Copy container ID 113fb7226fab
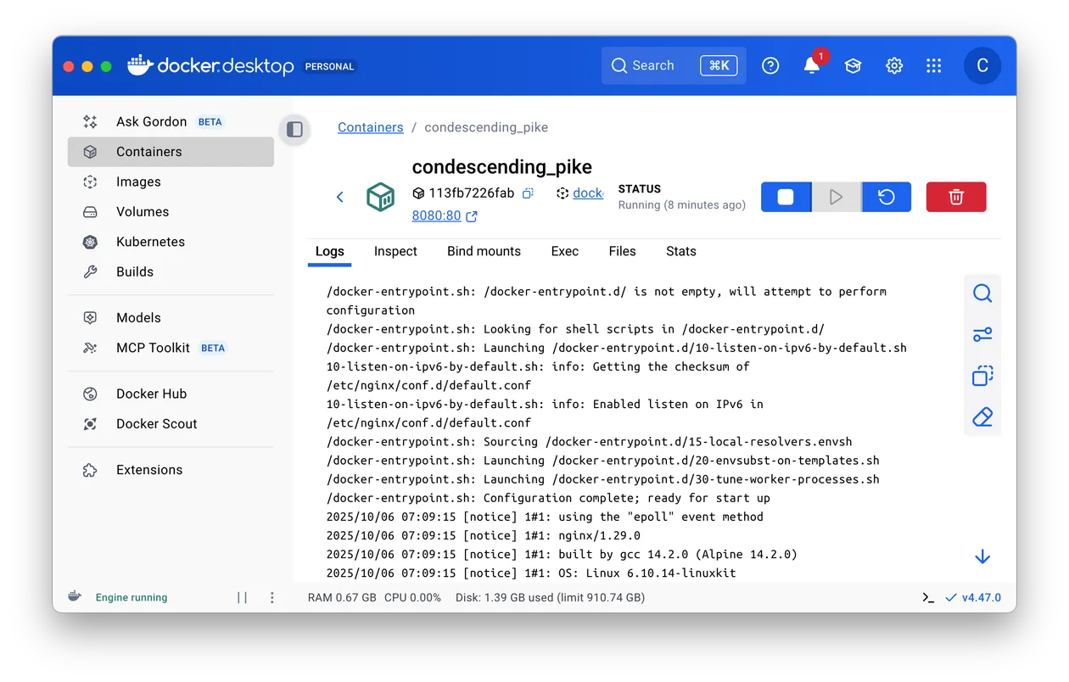 click(x=528, y=193)
